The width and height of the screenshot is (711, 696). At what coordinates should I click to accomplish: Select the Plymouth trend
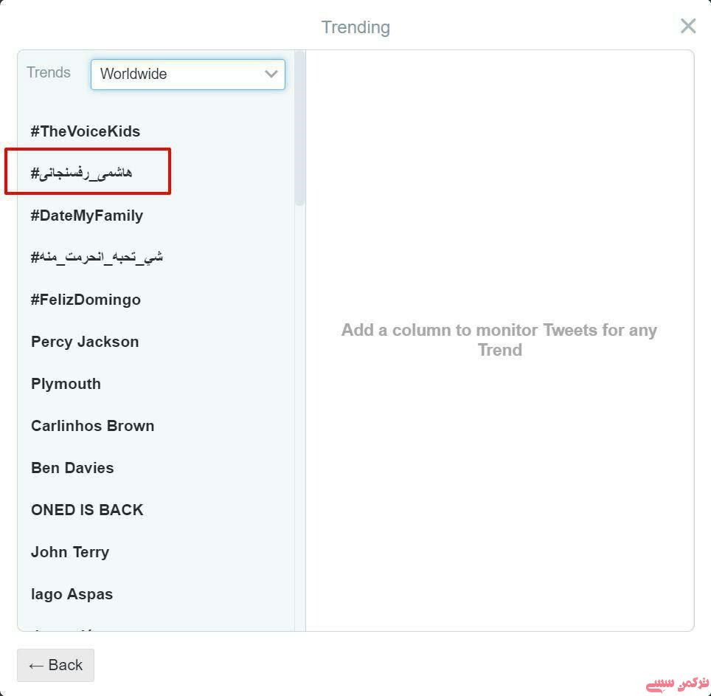click(66, 384)
